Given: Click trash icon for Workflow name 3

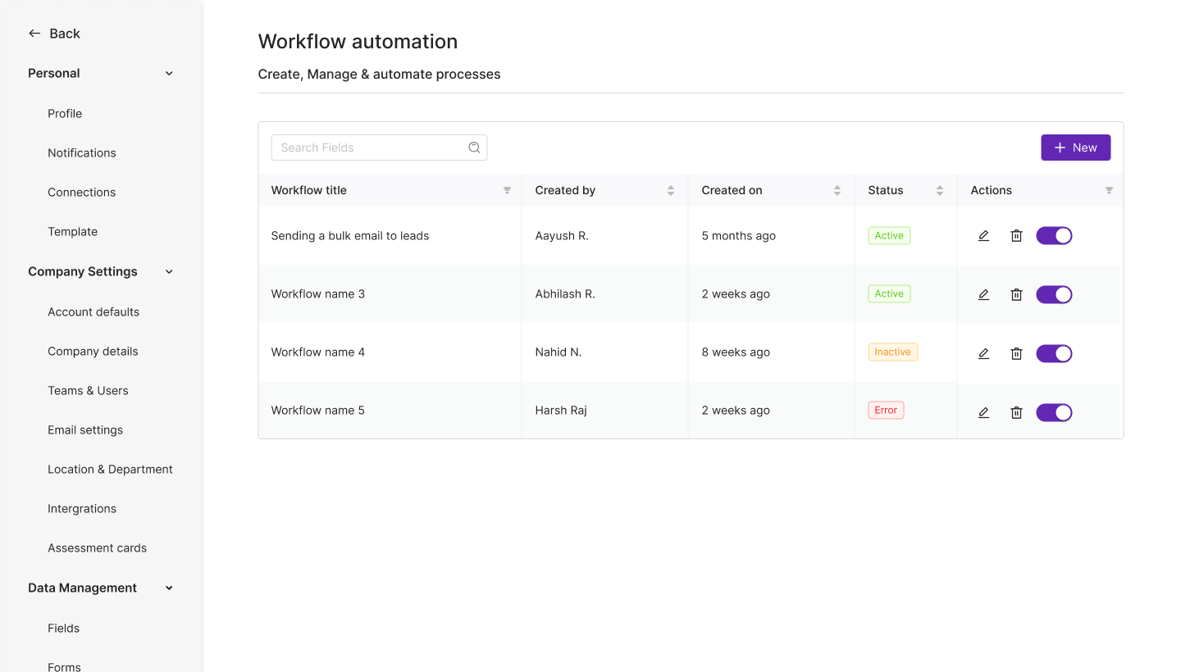Looking at the screenshot, I should (x=1016, y=294).
